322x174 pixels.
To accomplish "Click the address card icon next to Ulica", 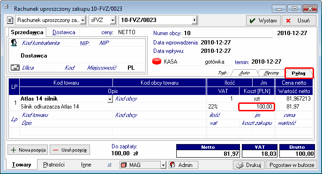I will (15, 67).
